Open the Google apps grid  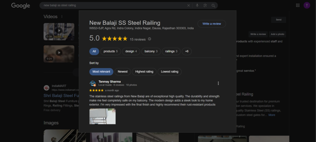coord(298,5)
